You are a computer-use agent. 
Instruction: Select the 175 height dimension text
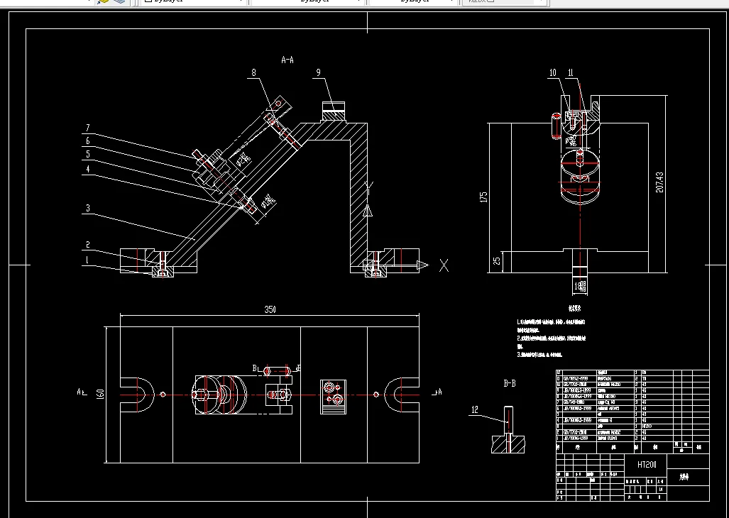click(483, 197)
